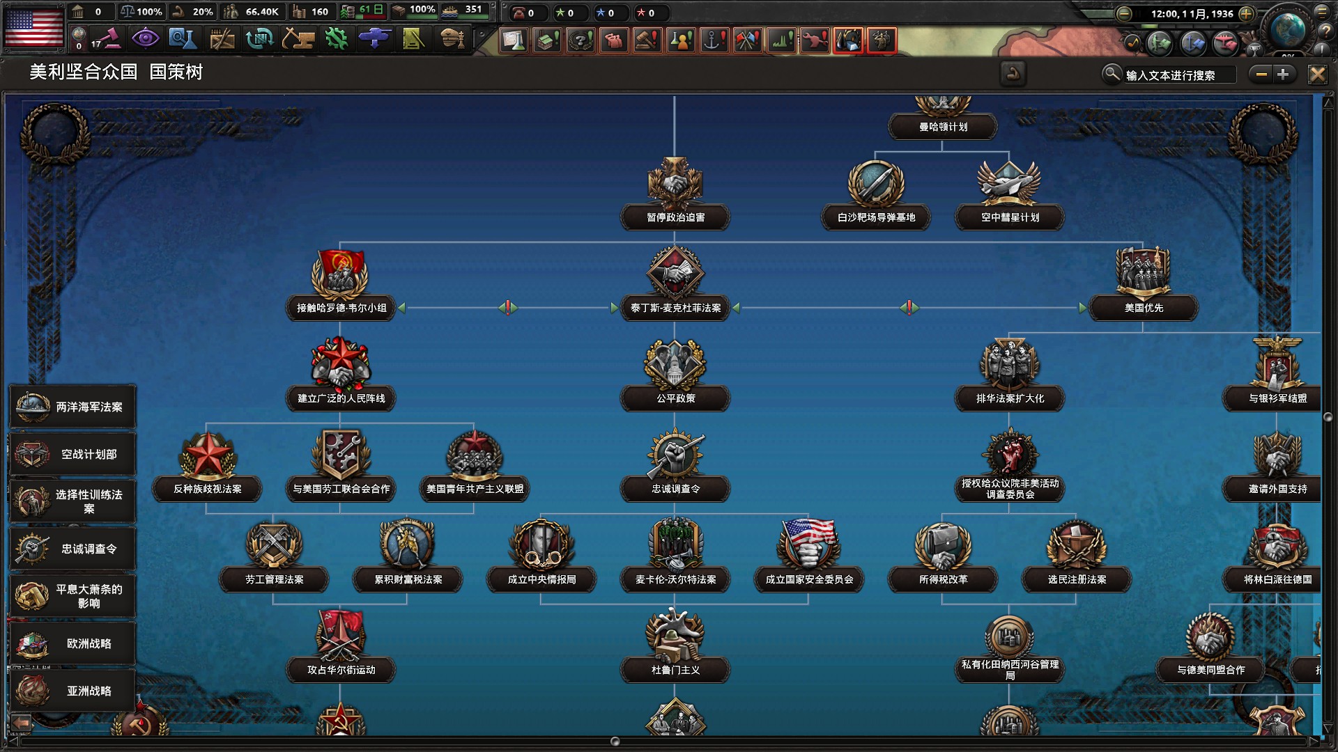Image resolution: width=1338 pixels, height=752 pixels.
Task: Increase game speed with plus button
Action: coord(1247,13)
